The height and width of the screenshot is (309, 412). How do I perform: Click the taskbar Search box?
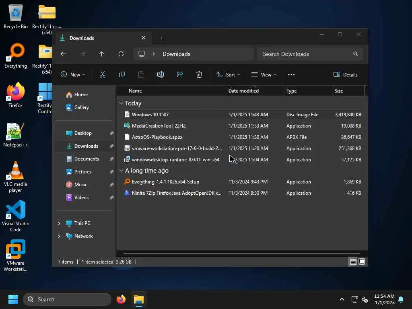coord(67,299)
